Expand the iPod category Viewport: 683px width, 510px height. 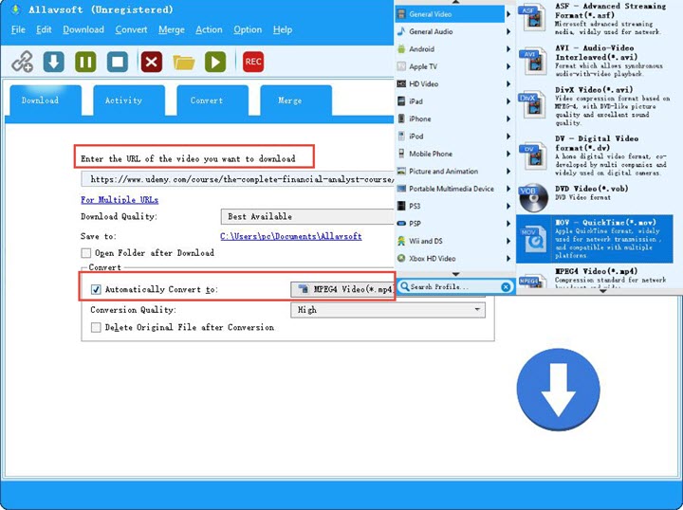(453, 137)
